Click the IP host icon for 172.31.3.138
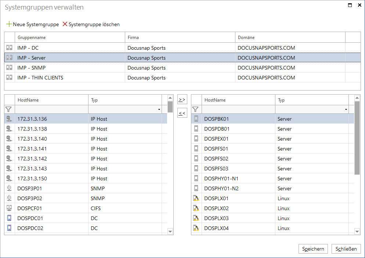 [9, 128]
